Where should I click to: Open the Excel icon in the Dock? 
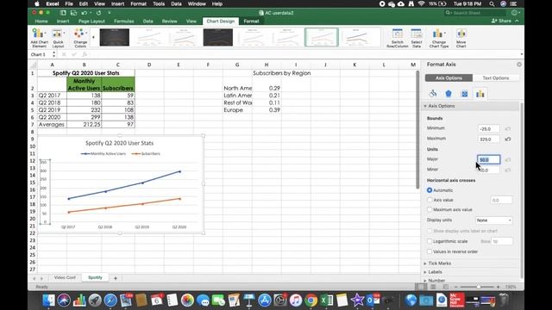[x=327, y=301]
